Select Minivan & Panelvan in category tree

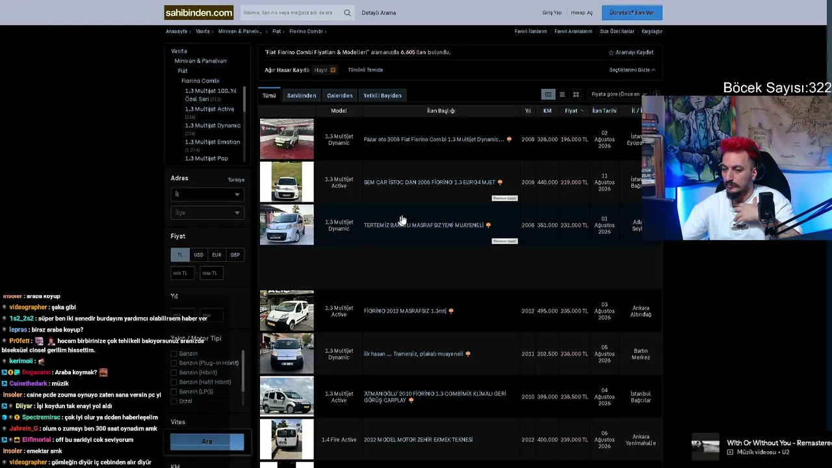[x=200, y=61]
